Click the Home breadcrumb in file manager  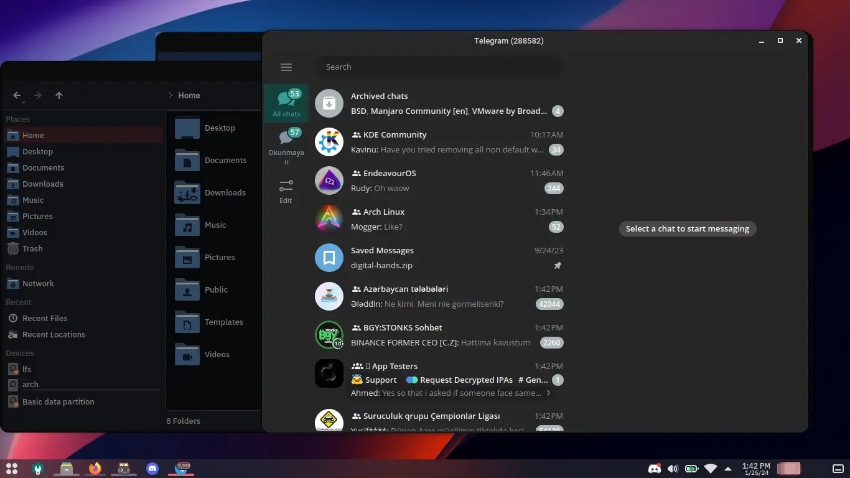189,95
